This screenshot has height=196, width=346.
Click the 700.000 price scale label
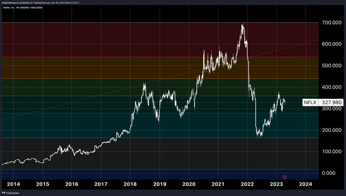point(331,23)
